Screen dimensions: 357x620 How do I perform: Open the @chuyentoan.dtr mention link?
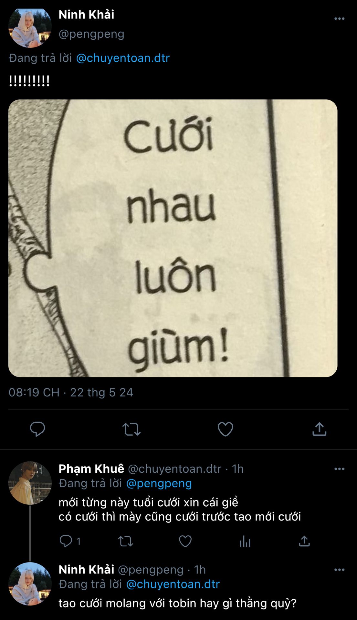click(123, 58)
